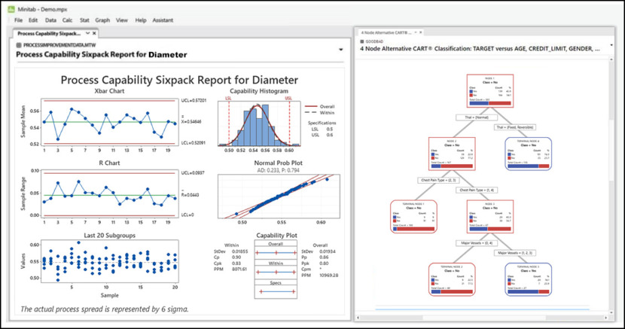
Task: Click Terminal Node 3 in CART tree
Action: pyautogui.click(x=528, y=279)
